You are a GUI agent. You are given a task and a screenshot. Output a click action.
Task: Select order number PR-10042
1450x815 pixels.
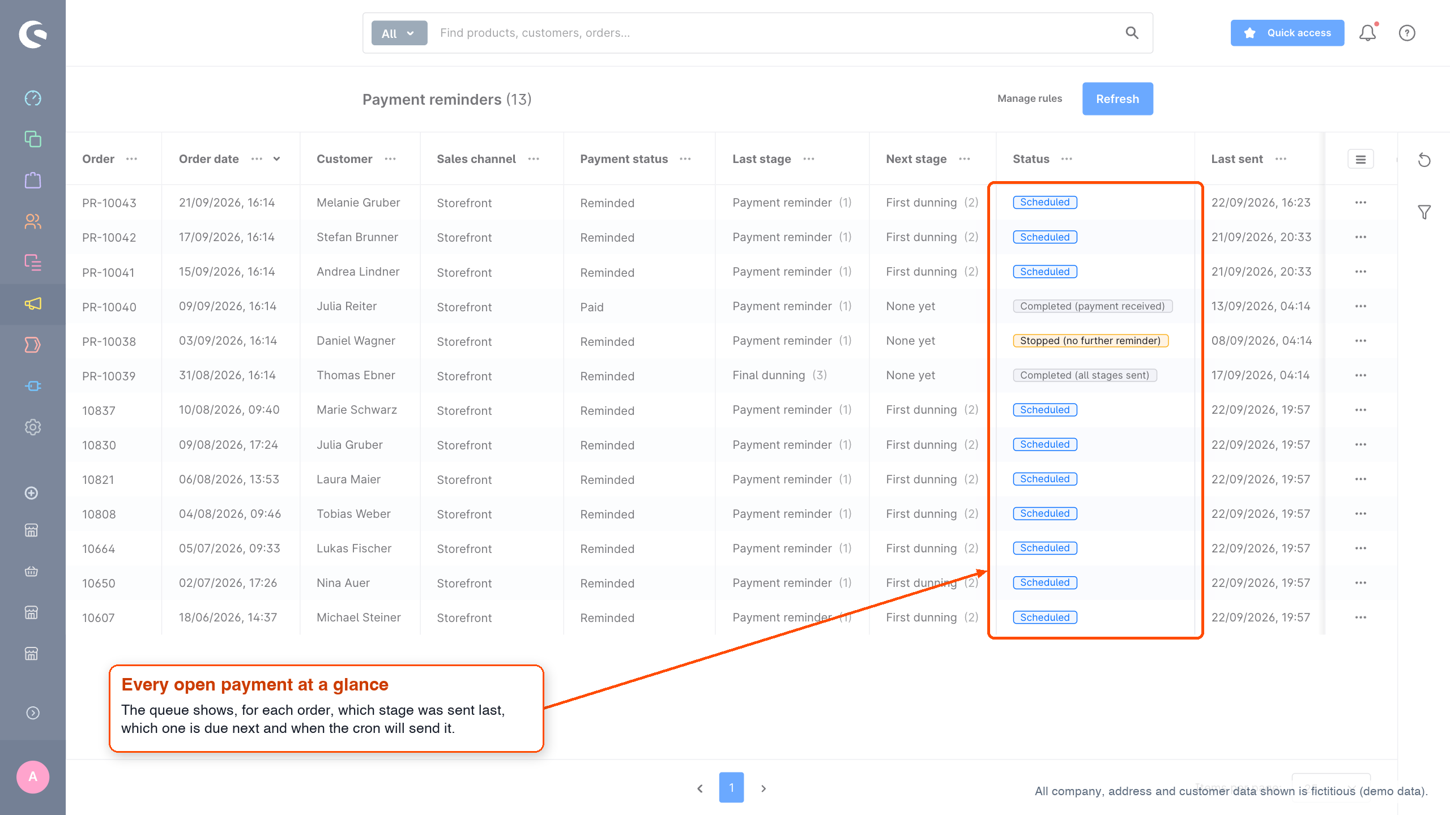pos(109,238)
